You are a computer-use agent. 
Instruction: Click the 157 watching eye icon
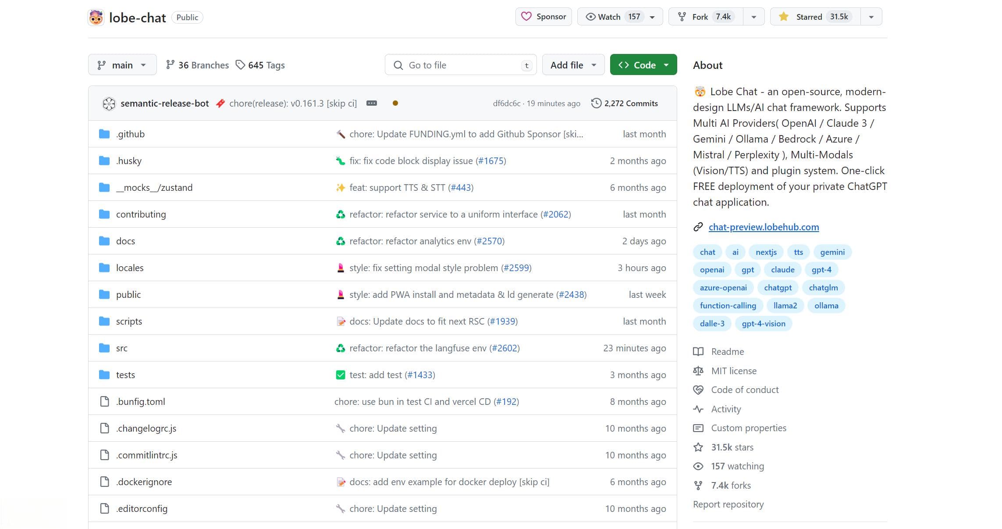[x=698, y=466]
